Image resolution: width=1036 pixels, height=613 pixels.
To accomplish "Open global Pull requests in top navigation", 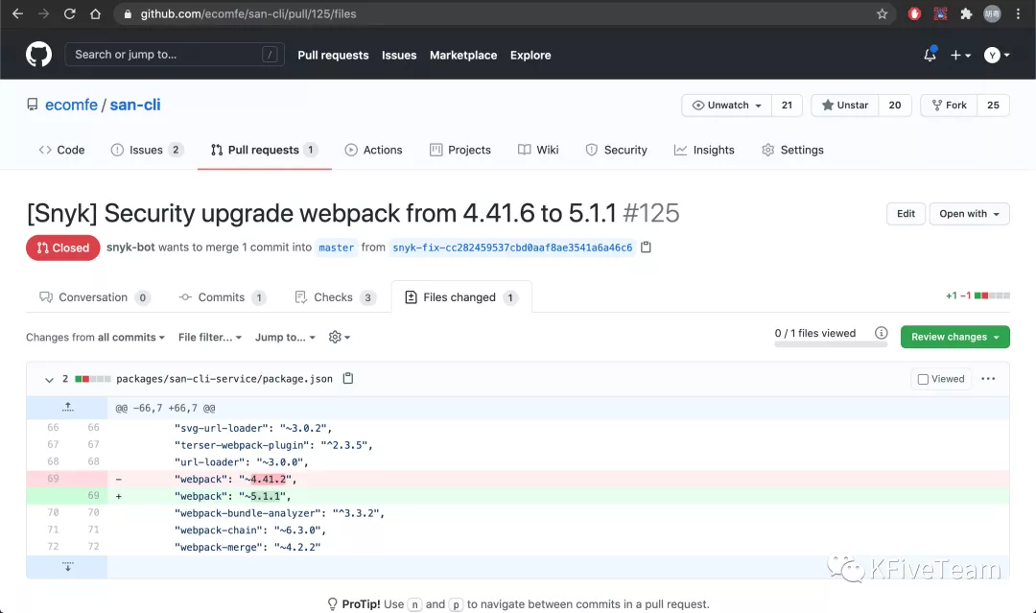I will coord(333,56).
